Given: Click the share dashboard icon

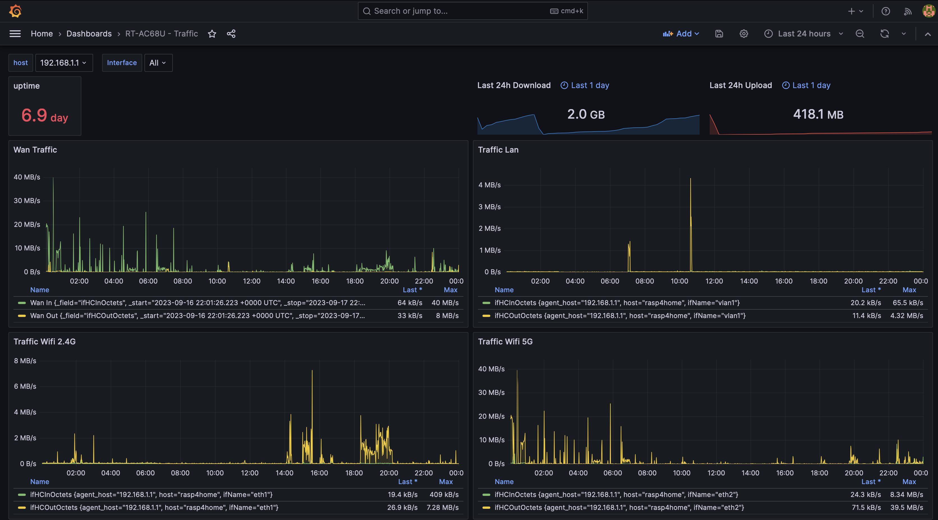Looking at the screenshot, I should tap(231, 34).
